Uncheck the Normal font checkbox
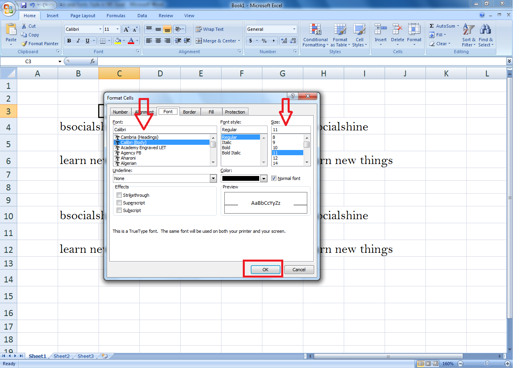This screenshot has height=368, width=516. [x=274, y=178]
